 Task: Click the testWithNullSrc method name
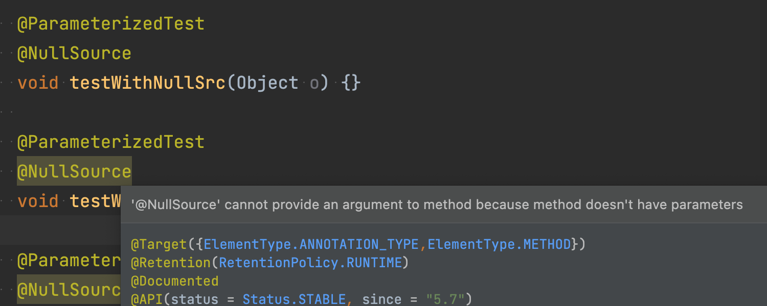point(147,83)
